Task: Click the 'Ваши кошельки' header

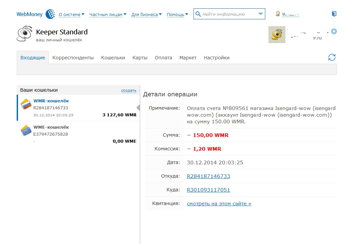Action: click(39, 90)
